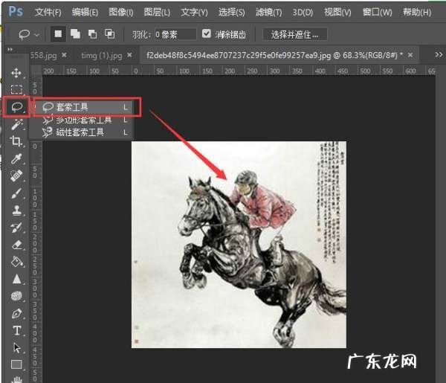Open the 滤镜(T) menu
446x383 pixels.
pyautogui.click(x=267, y=12)
